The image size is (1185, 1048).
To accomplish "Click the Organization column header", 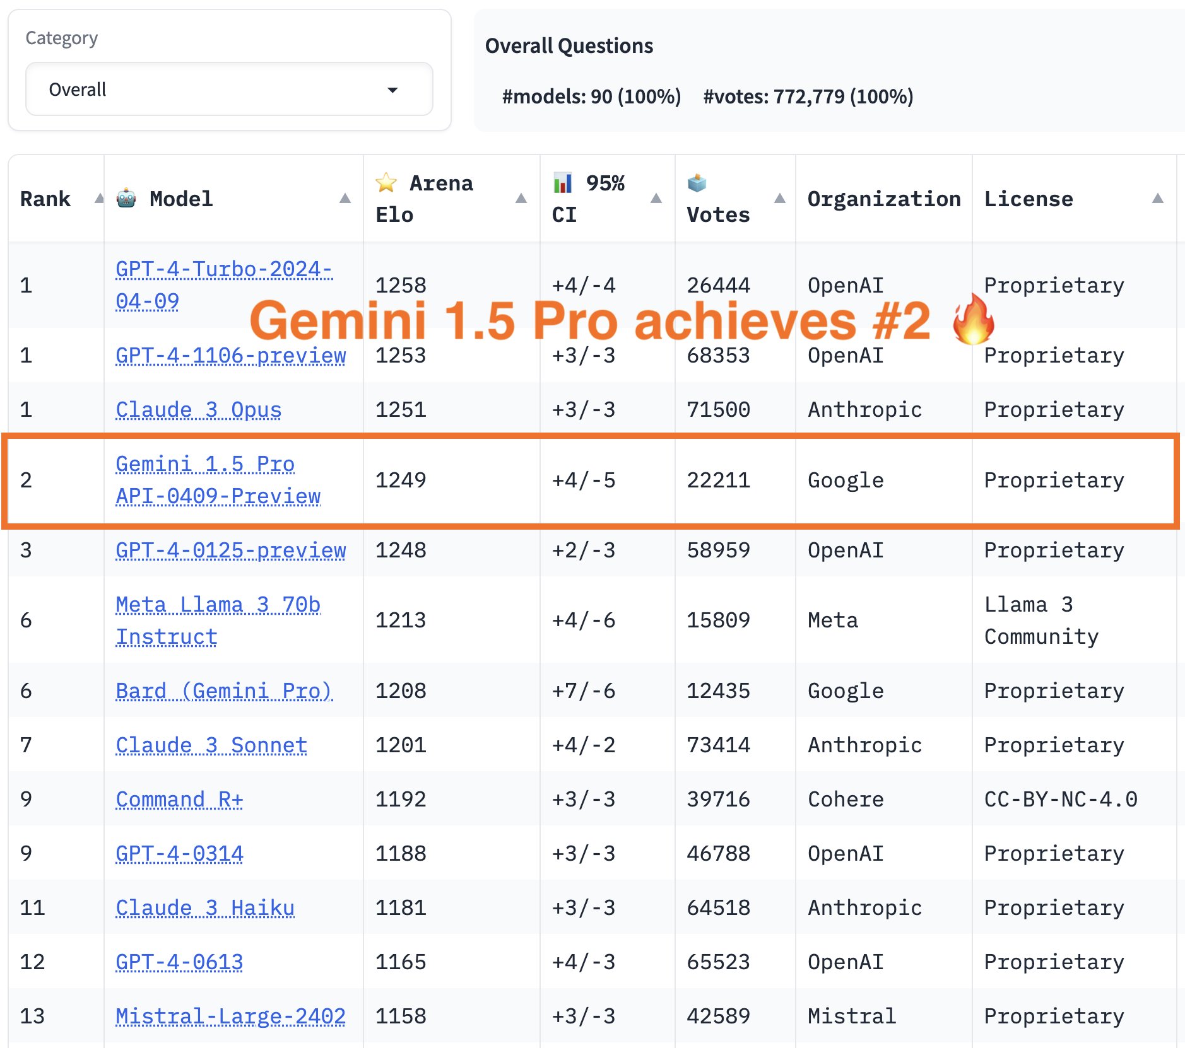I will click(884, 199).
